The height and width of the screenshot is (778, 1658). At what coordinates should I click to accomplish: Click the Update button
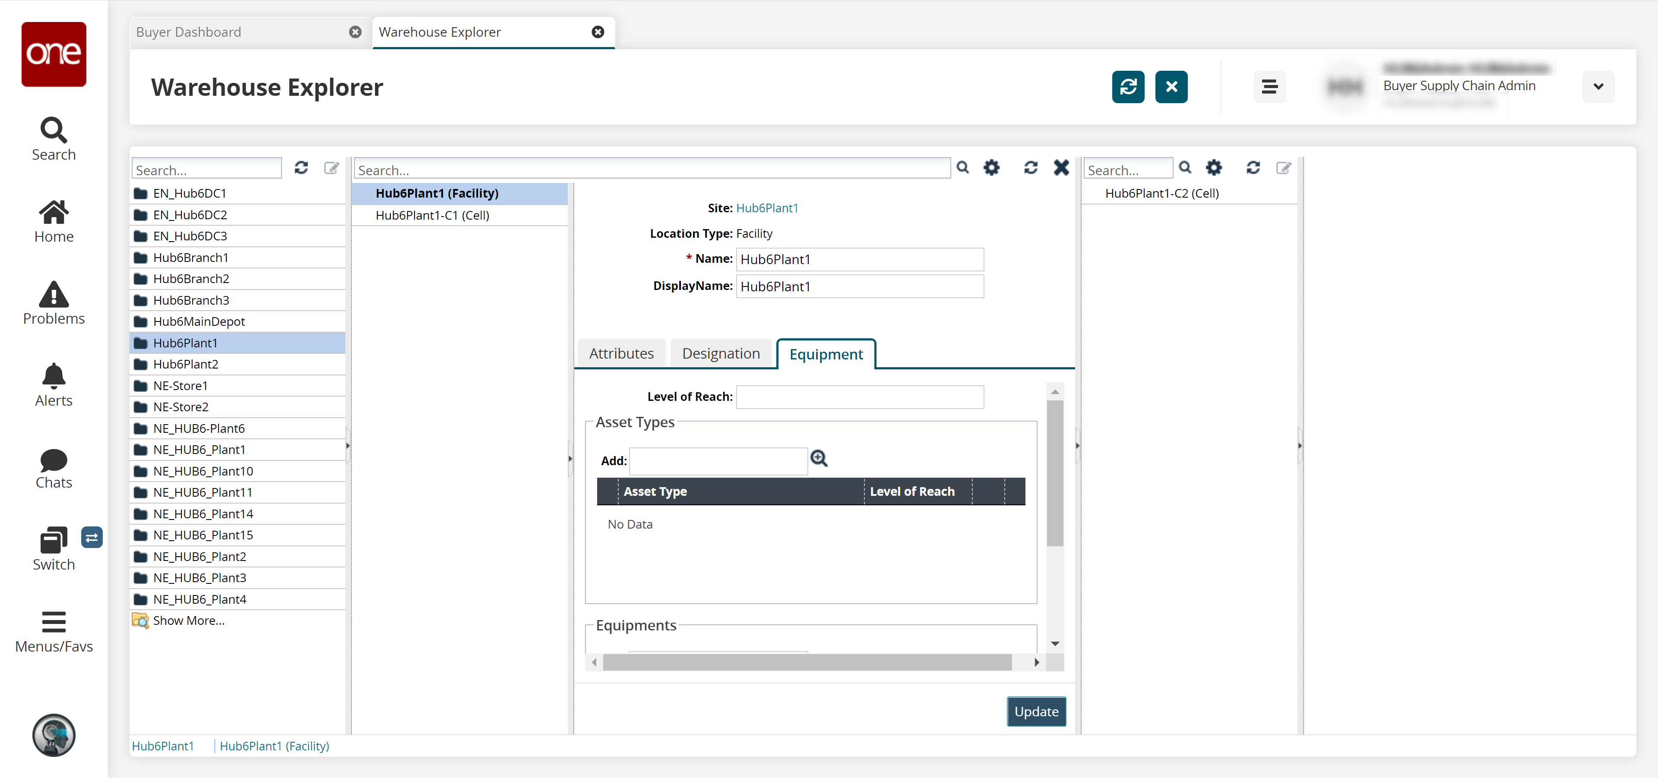click(1036, 711)
